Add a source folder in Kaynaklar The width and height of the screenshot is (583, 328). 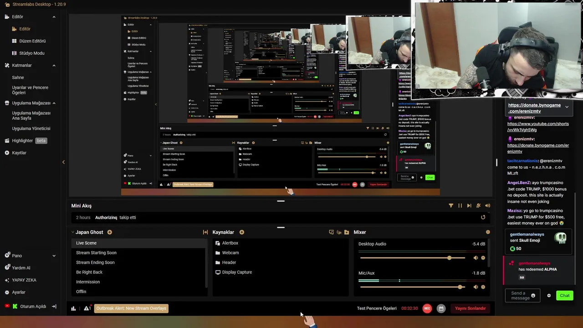pyautogui.click(x=347, y=232)
